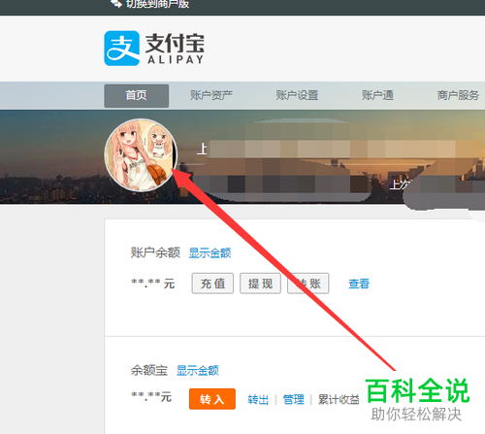Open the 商户服务 tab
The height and width of the screenshot is (434, 485).
(x=458, y=95)
